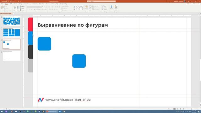201x113 pixels.
Task: Open the Layout dropdown in Slides group
Action: point(22,6)
